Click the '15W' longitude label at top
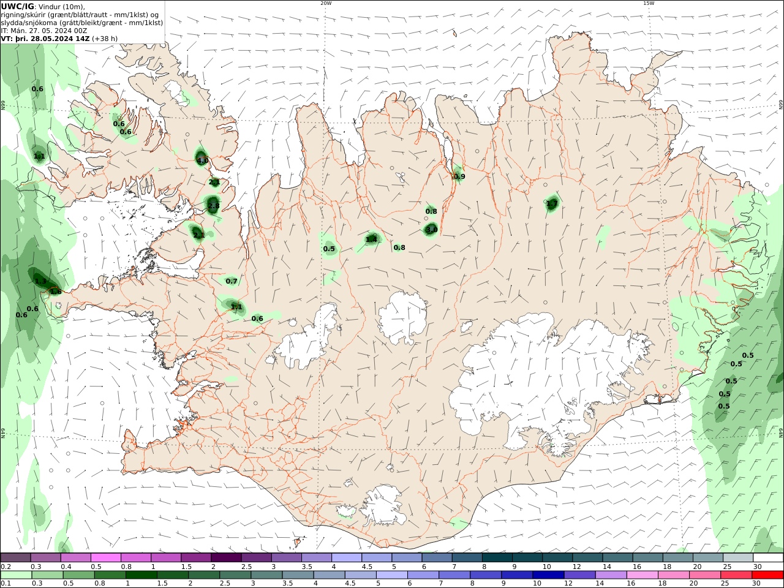 point(649,3)
